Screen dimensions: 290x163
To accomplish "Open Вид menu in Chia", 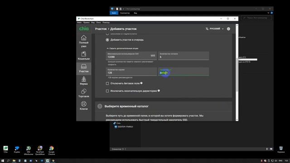I will [93, 23].
